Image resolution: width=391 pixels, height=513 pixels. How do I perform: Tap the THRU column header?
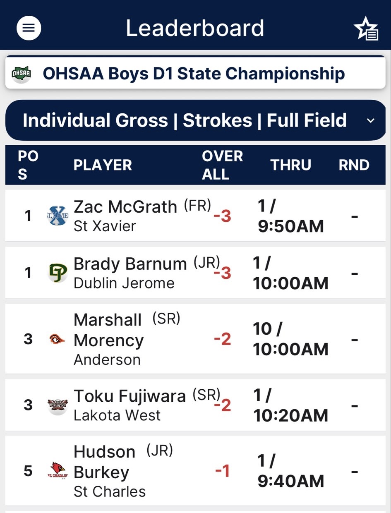point(290,165)
